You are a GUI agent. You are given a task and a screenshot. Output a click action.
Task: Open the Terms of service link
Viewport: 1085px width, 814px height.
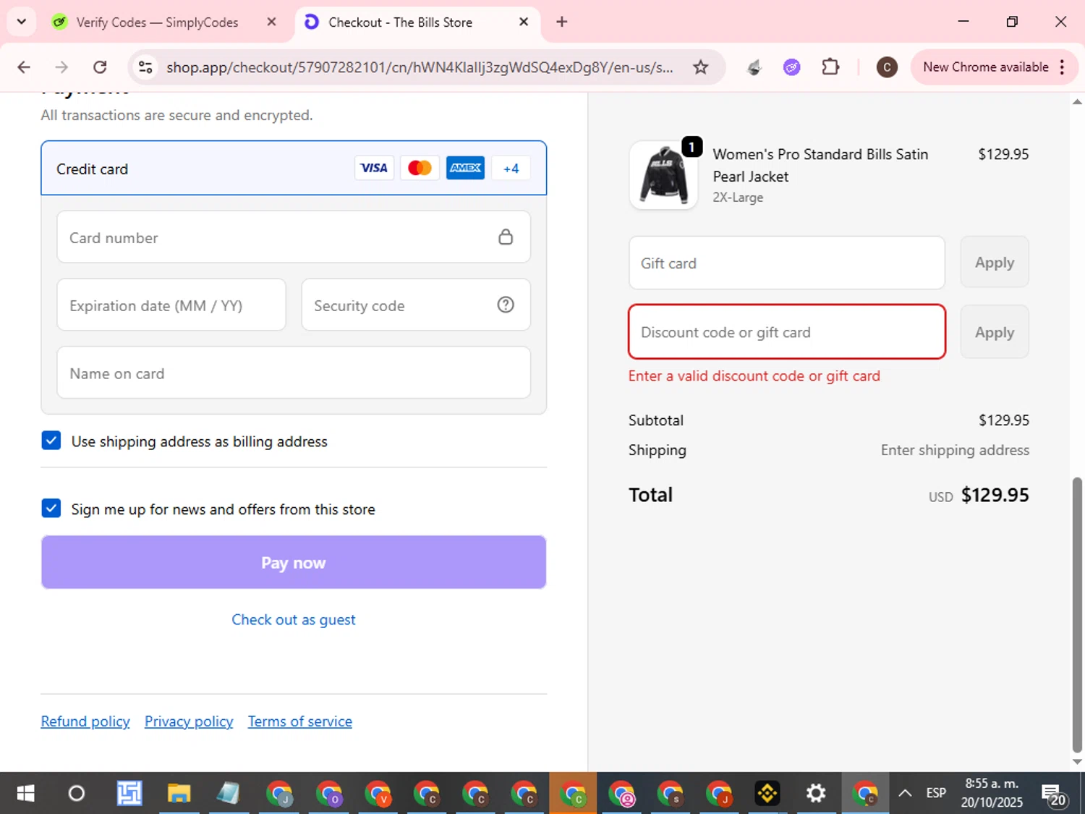tap(300, 721)
